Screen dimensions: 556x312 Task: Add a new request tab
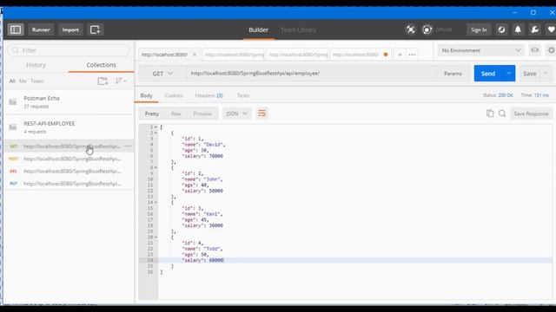[400, 55]
